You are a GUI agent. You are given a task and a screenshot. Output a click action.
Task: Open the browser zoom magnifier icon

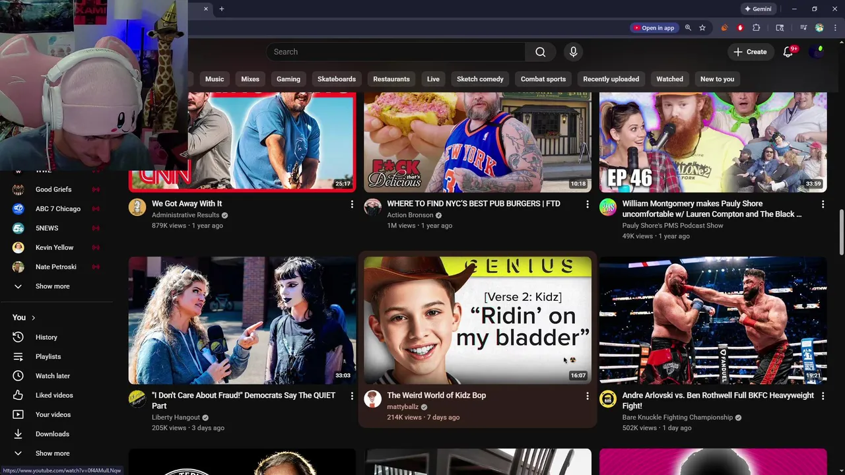(688, 28)
